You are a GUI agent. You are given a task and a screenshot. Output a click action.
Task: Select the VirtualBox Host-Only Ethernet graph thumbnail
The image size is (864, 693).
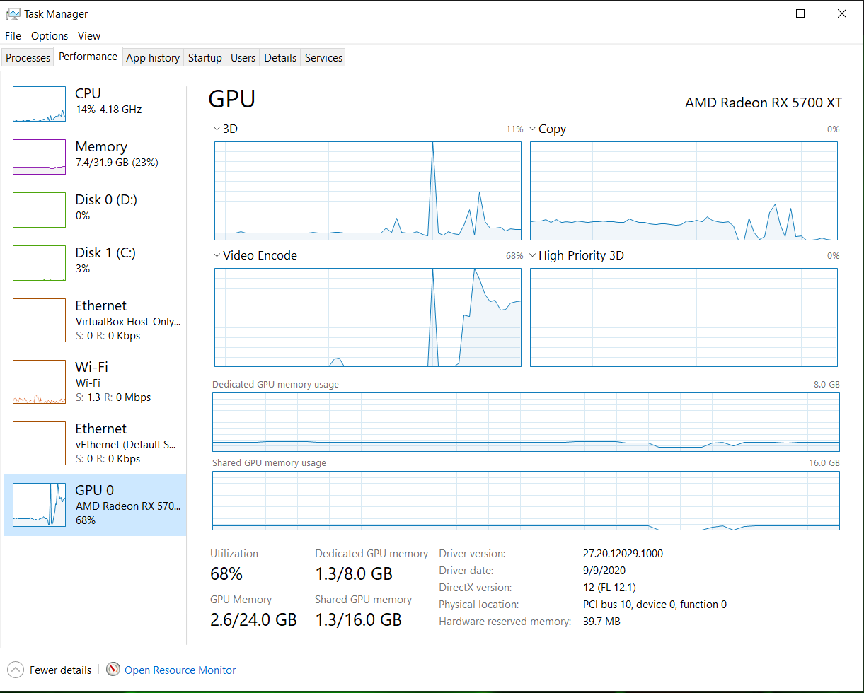[x=40, y=320]
